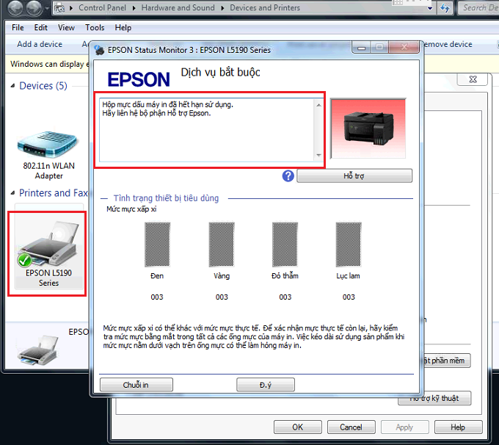499x445 pixels.
Task: Click the Vàng ink level bar
Action: click(x=222, y=245)
